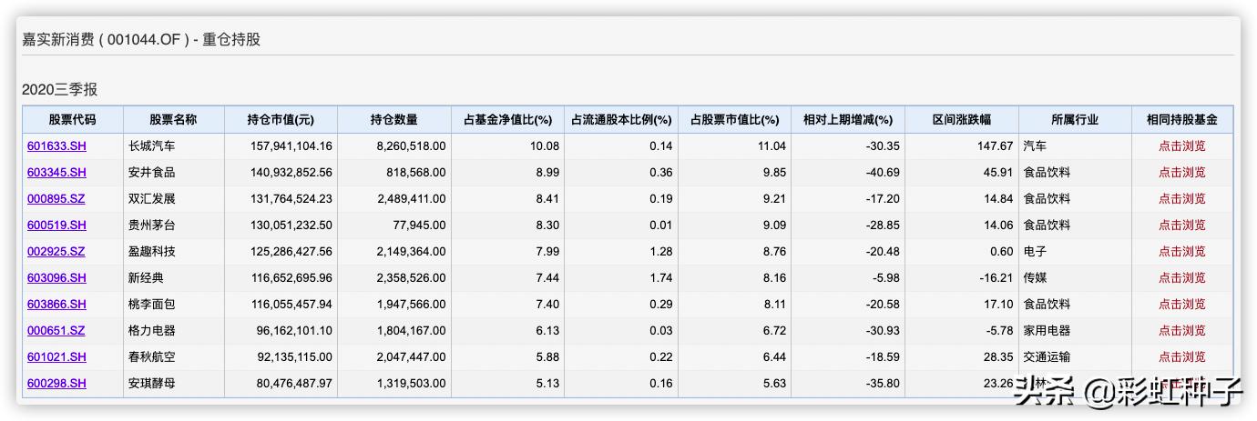Click 点击浏览 in the 长城汽车 row
Image resolution: width=1257 pixels, height=421 pixels.
pos(1181,145)
